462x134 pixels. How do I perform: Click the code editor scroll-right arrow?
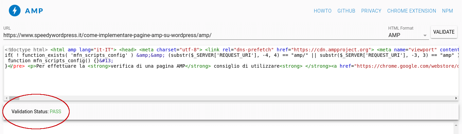[x=456, y=98]
